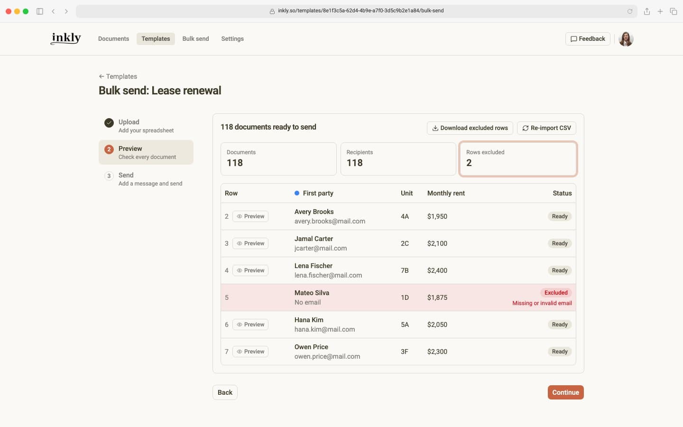Click the inkly logo

click(66, 38)
